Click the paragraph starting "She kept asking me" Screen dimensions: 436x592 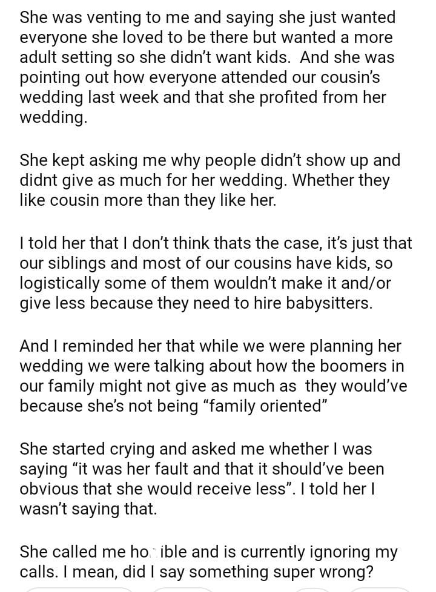click(x=210, y=180)
